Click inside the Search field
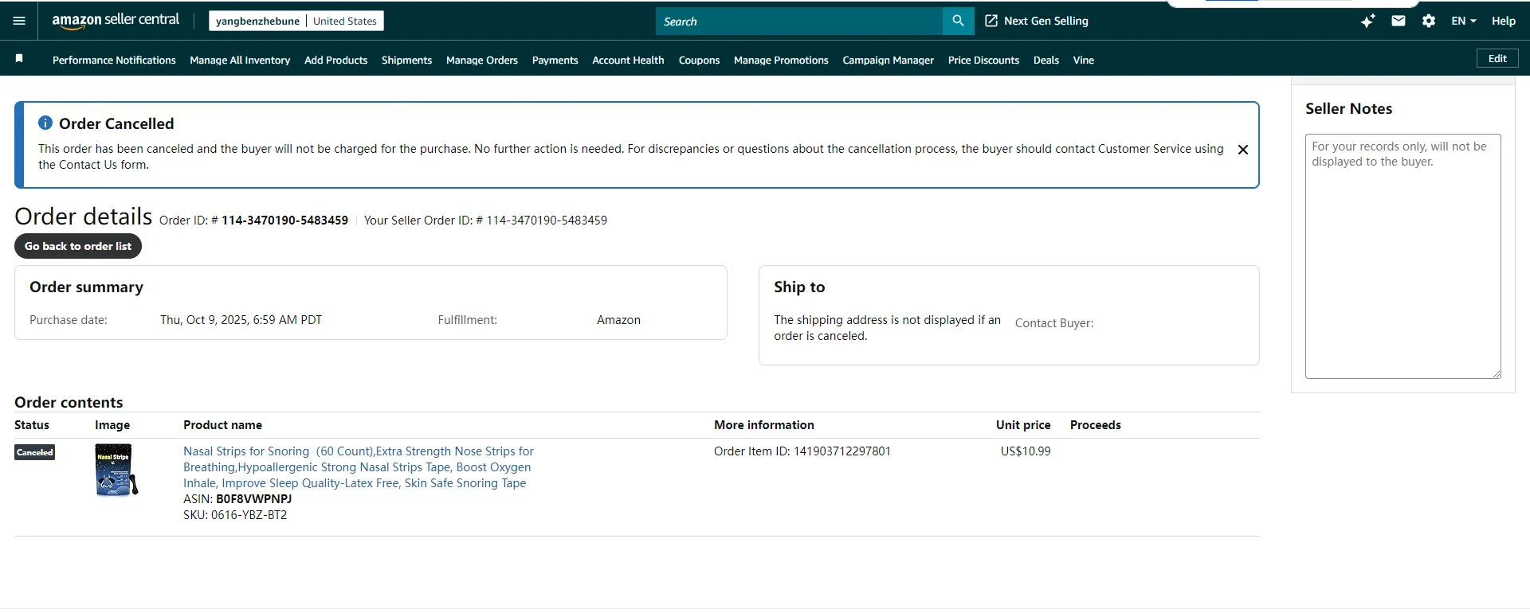The width and height of the screenshot is (1530, 613). click(799, 21)
